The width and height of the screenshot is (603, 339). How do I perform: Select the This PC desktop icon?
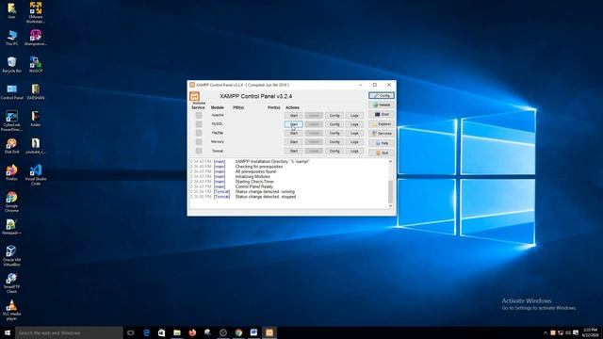pyautogui.click(x=11, y=38)
